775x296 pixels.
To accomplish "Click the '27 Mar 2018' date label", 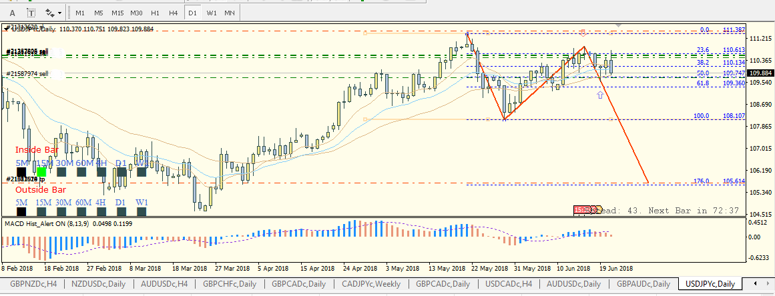I will pos(232,269).
